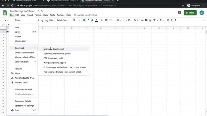Click the undo arrow icon
The image size is (207, 116).
[x=6, y=20]
